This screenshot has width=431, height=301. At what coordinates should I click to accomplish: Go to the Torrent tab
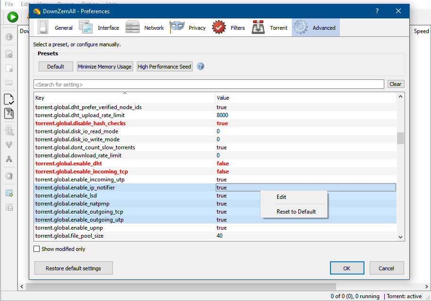pyautogui.click(x=270, y=27)
